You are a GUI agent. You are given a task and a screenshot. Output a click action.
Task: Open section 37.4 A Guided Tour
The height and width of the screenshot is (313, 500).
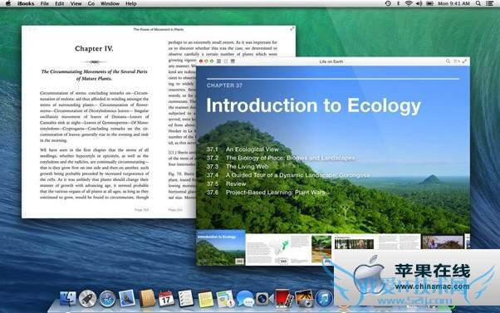(288, 175)
